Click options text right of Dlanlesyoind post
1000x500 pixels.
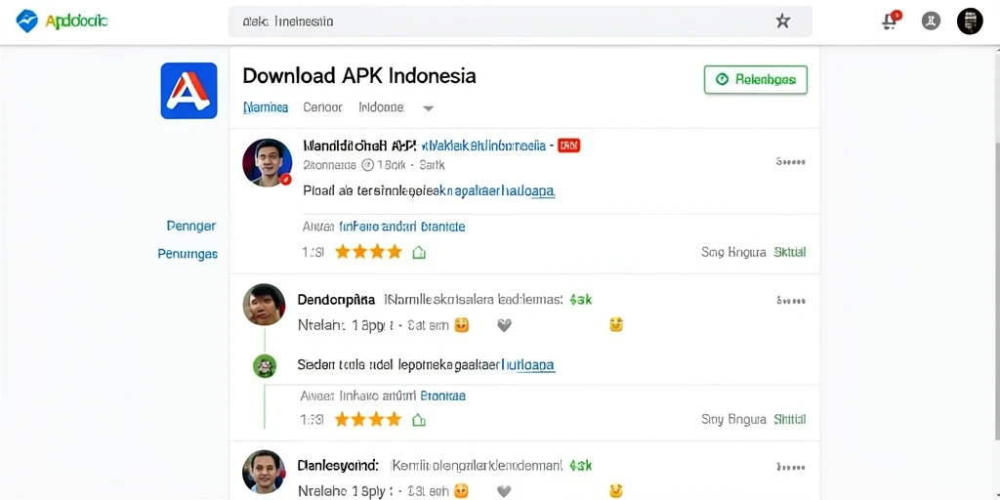[x=791, y=467]
